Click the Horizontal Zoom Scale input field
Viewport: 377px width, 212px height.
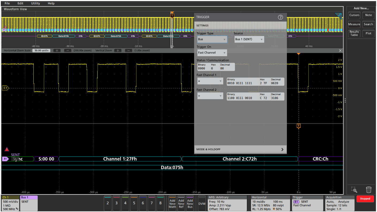point(41,50)
